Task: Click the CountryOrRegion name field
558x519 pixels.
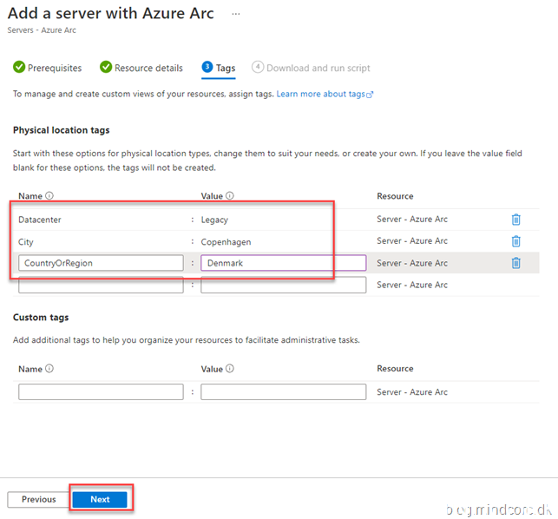Action: [100, 263]
